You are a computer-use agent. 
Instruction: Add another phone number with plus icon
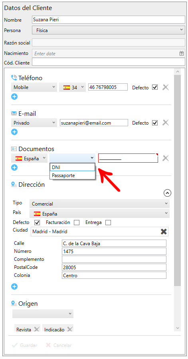point(14,97)
